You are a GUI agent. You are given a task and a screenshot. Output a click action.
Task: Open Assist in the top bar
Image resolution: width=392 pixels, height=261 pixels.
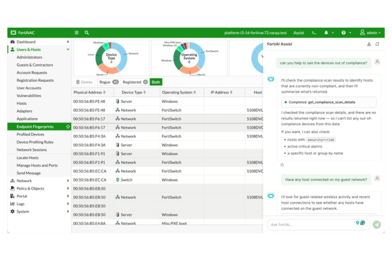pos(299,33)
